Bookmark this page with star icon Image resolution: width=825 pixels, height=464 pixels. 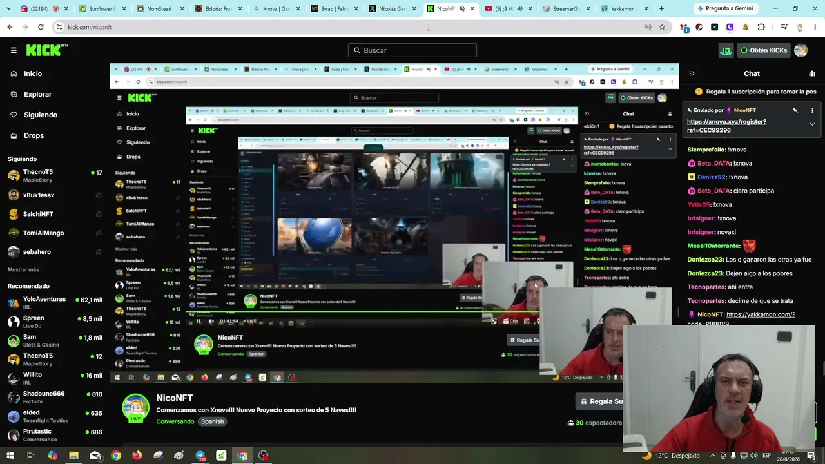662,27
